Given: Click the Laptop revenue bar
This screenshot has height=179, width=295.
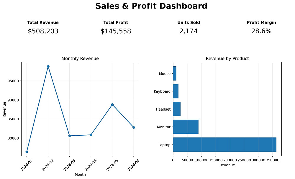Looking at the screenshot, I should point(224,144).
